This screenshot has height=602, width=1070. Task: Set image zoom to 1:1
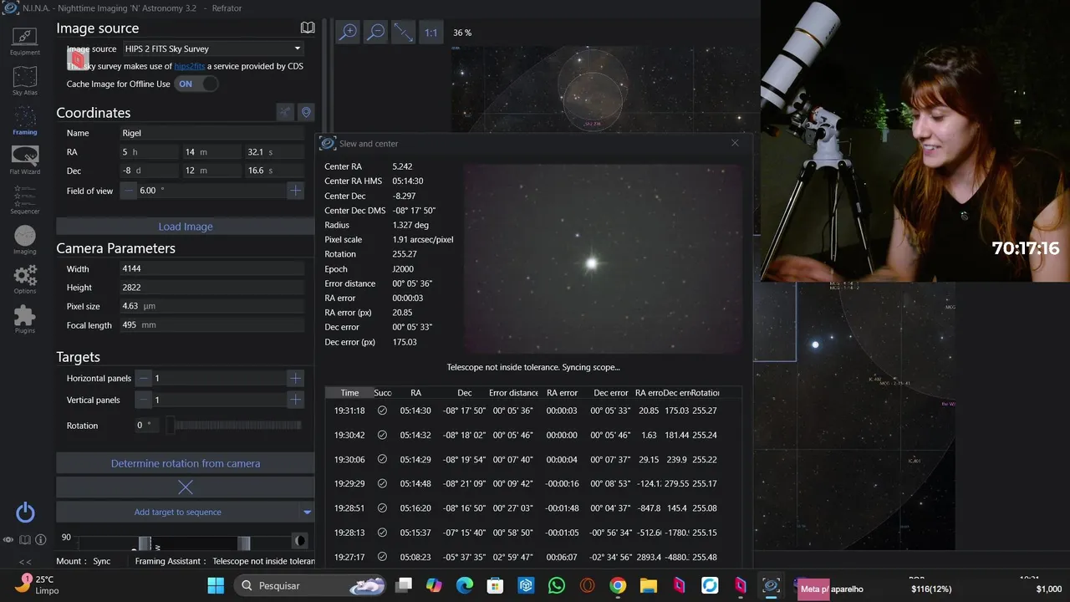click(x=431, y=33)
